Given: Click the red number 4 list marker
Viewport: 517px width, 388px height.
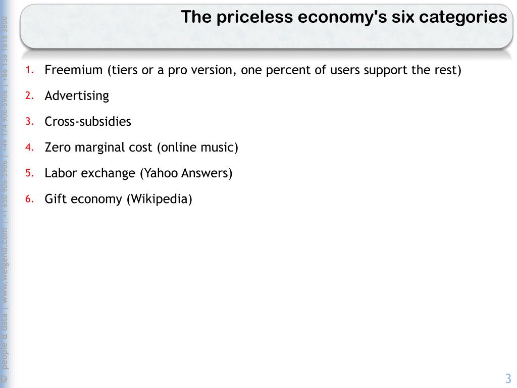Looking at the screenshot, I should pyautogui.click(x=30, y=147).
